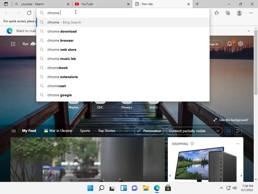Viewport: 258px width, 194px height.
Task: Open Collections icon in toolbar
Action: pyautogui.click(x=228, y=13)
